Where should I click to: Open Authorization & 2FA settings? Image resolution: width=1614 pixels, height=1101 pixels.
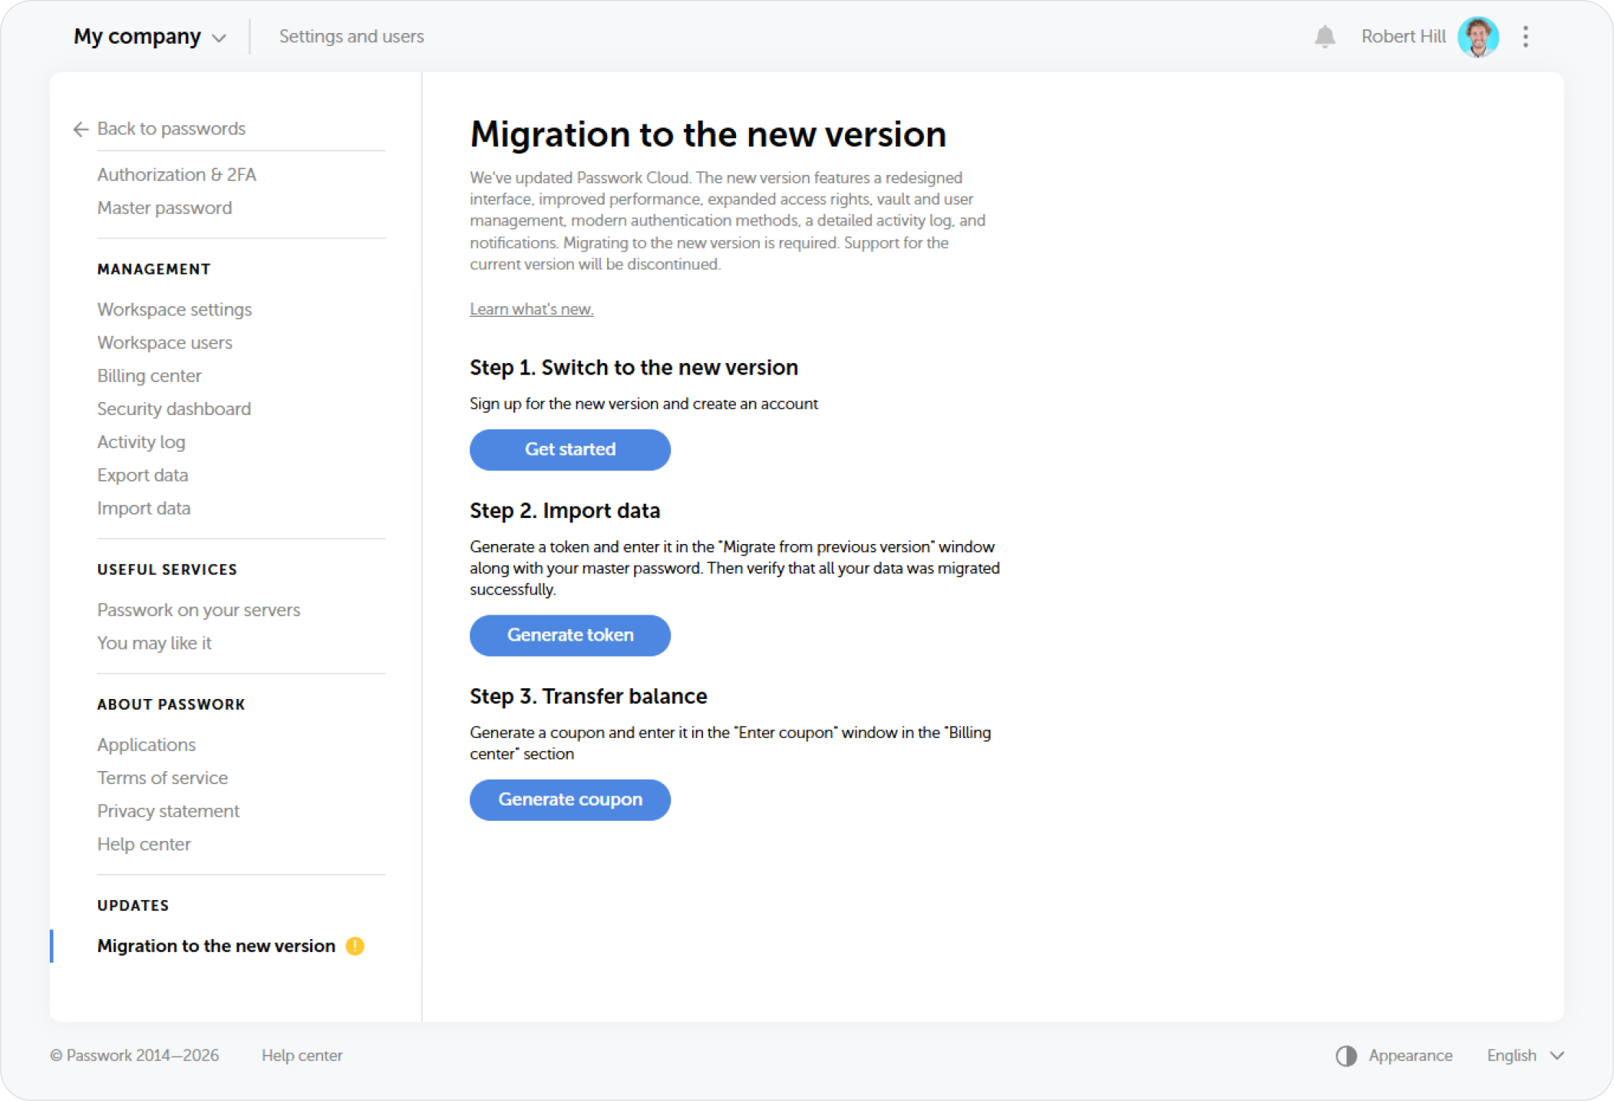tap(177, 175)
